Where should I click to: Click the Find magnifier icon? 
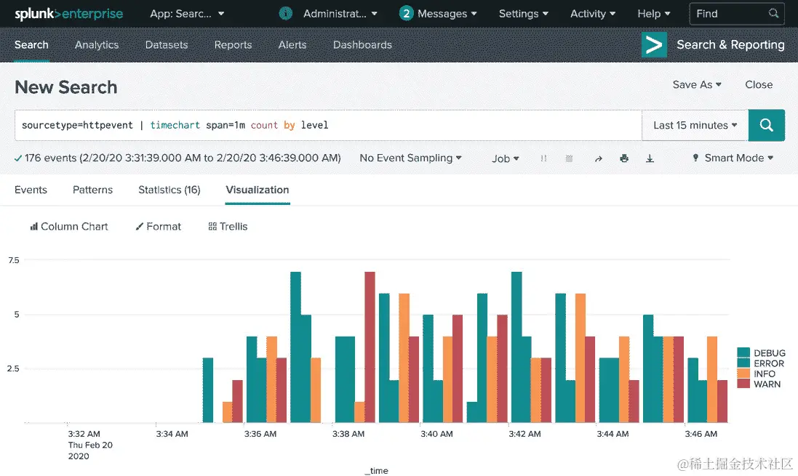[773, 14]
